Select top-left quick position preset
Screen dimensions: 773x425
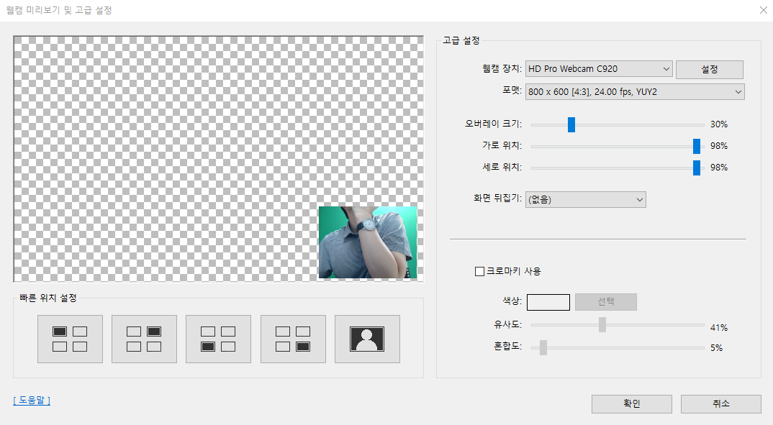coord(70,339)
